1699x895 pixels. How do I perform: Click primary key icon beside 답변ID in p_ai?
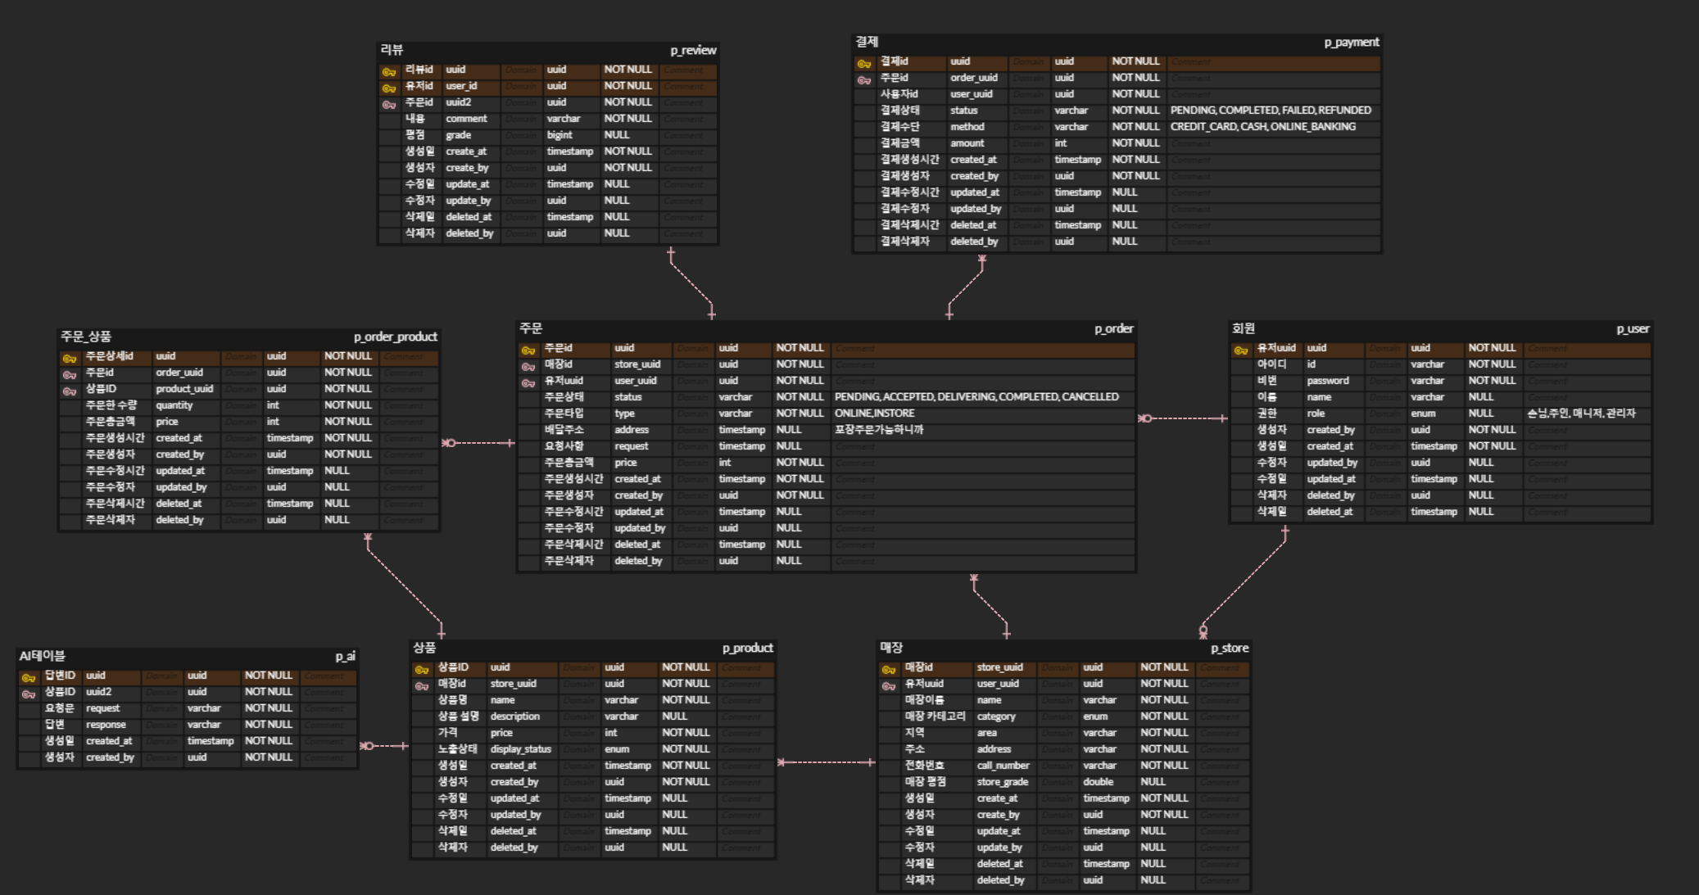pos(28,678)
